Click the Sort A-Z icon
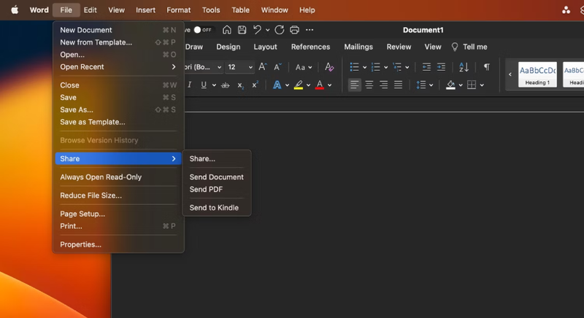The height and width of the screenshot is (318, 584). (464, 67)
